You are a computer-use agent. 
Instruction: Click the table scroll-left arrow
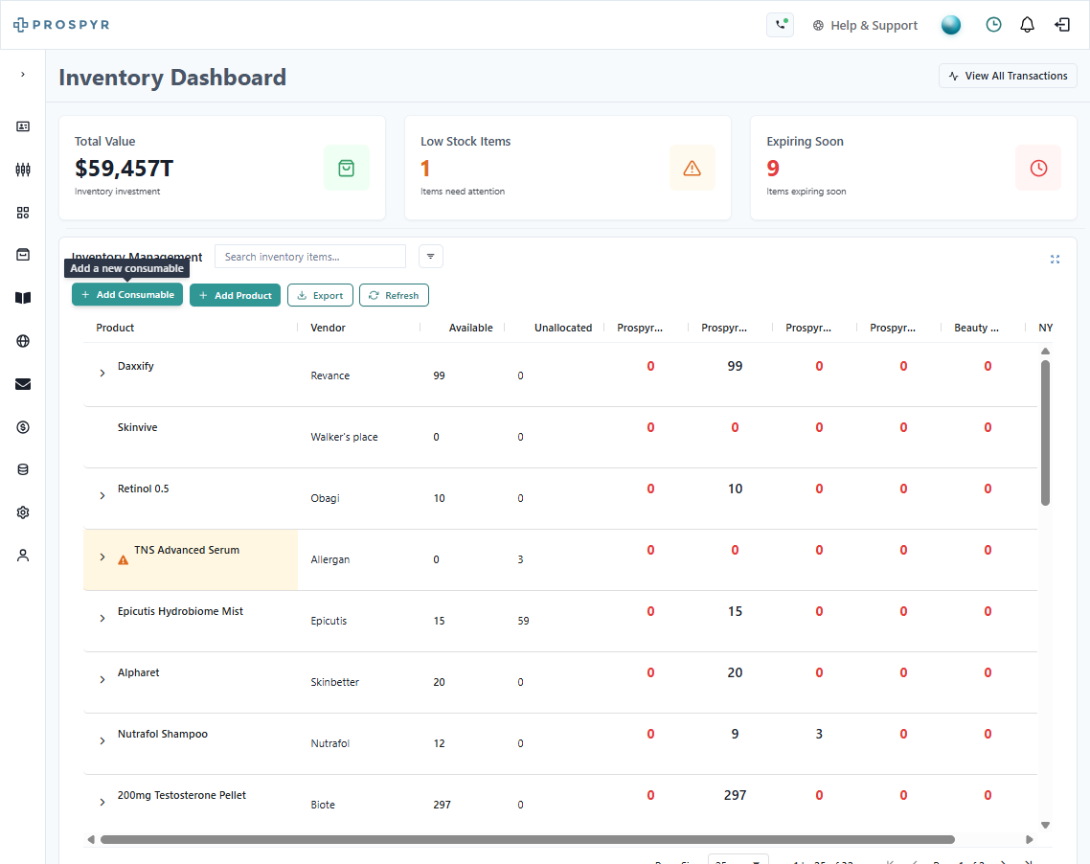[x=90, y=839]
